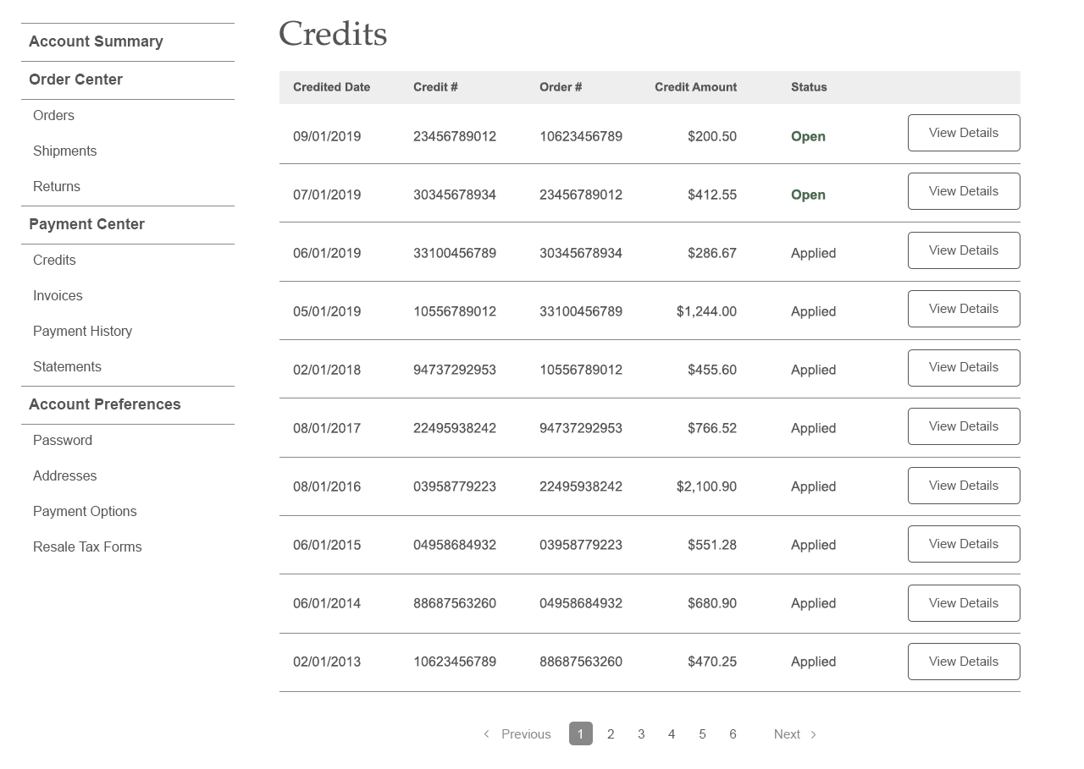
Task: Open the Addresses link
Action: [x=64, y=475]
